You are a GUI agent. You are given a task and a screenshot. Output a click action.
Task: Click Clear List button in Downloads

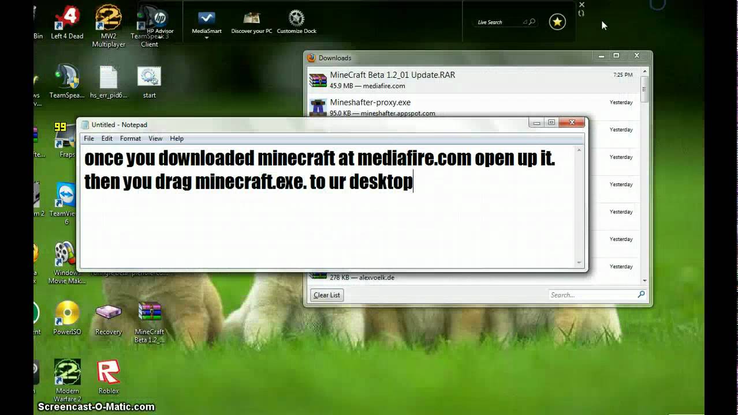point(327,295)
